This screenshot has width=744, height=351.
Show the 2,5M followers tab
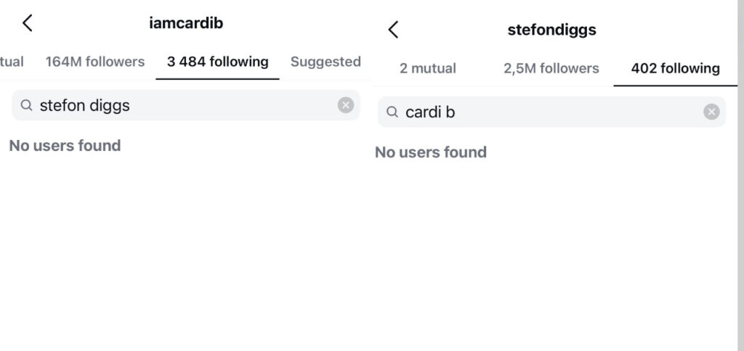(x=551, y=69)
